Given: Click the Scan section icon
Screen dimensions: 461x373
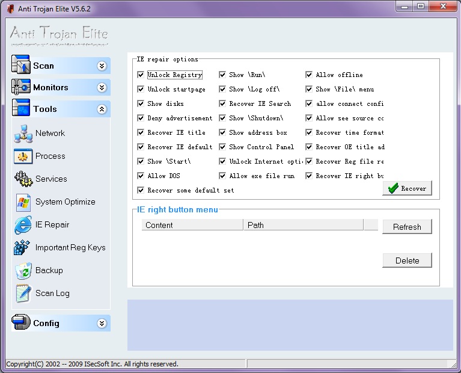Looking at the screenshot, I should tap(20, 64).
